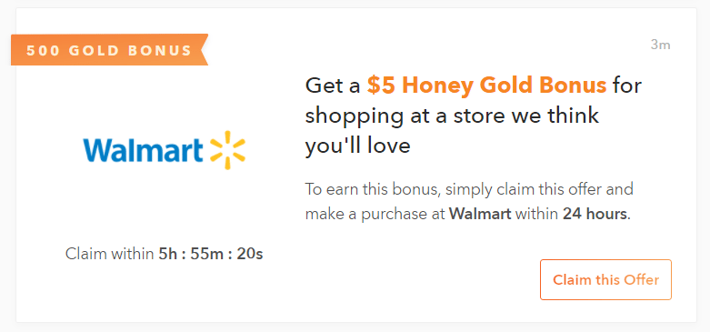The image size is (710, 332).
Task: Click 'Get a' at the headline start
Action: point(333,86)
